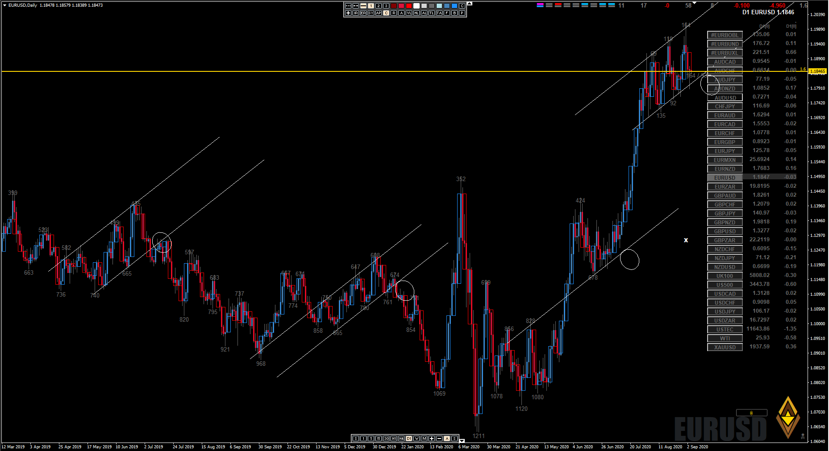The height and width of the screenshot is (451, 829).
Task: Click the small white X marker on chart
Action: (x=686, y=240)
